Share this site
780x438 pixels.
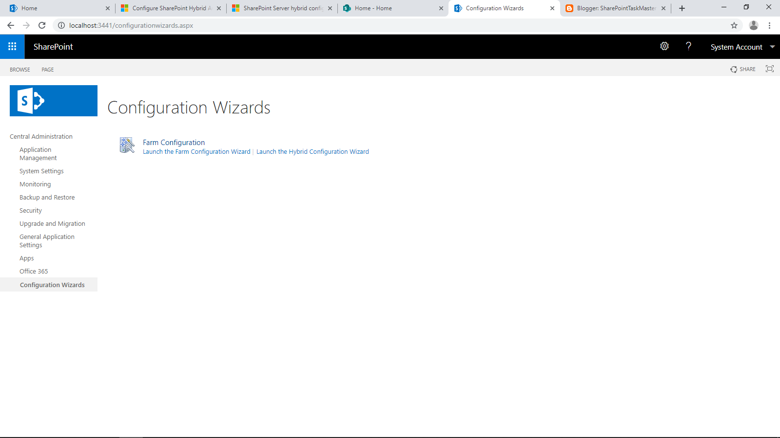(x=743, y=70)
